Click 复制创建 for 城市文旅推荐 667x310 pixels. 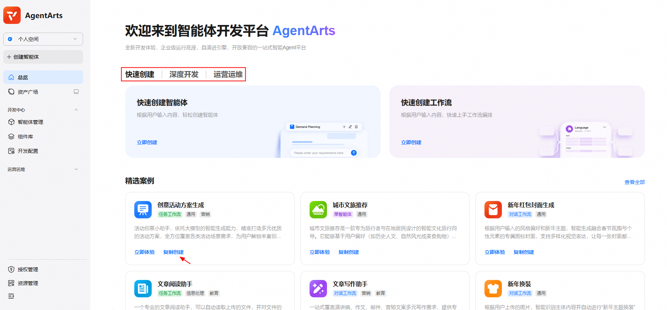coord(349,252)
